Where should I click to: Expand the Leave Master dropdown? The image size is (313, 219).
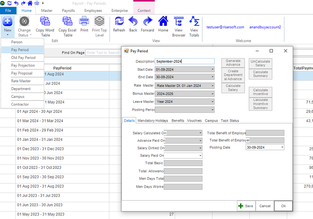pos(212,102)
